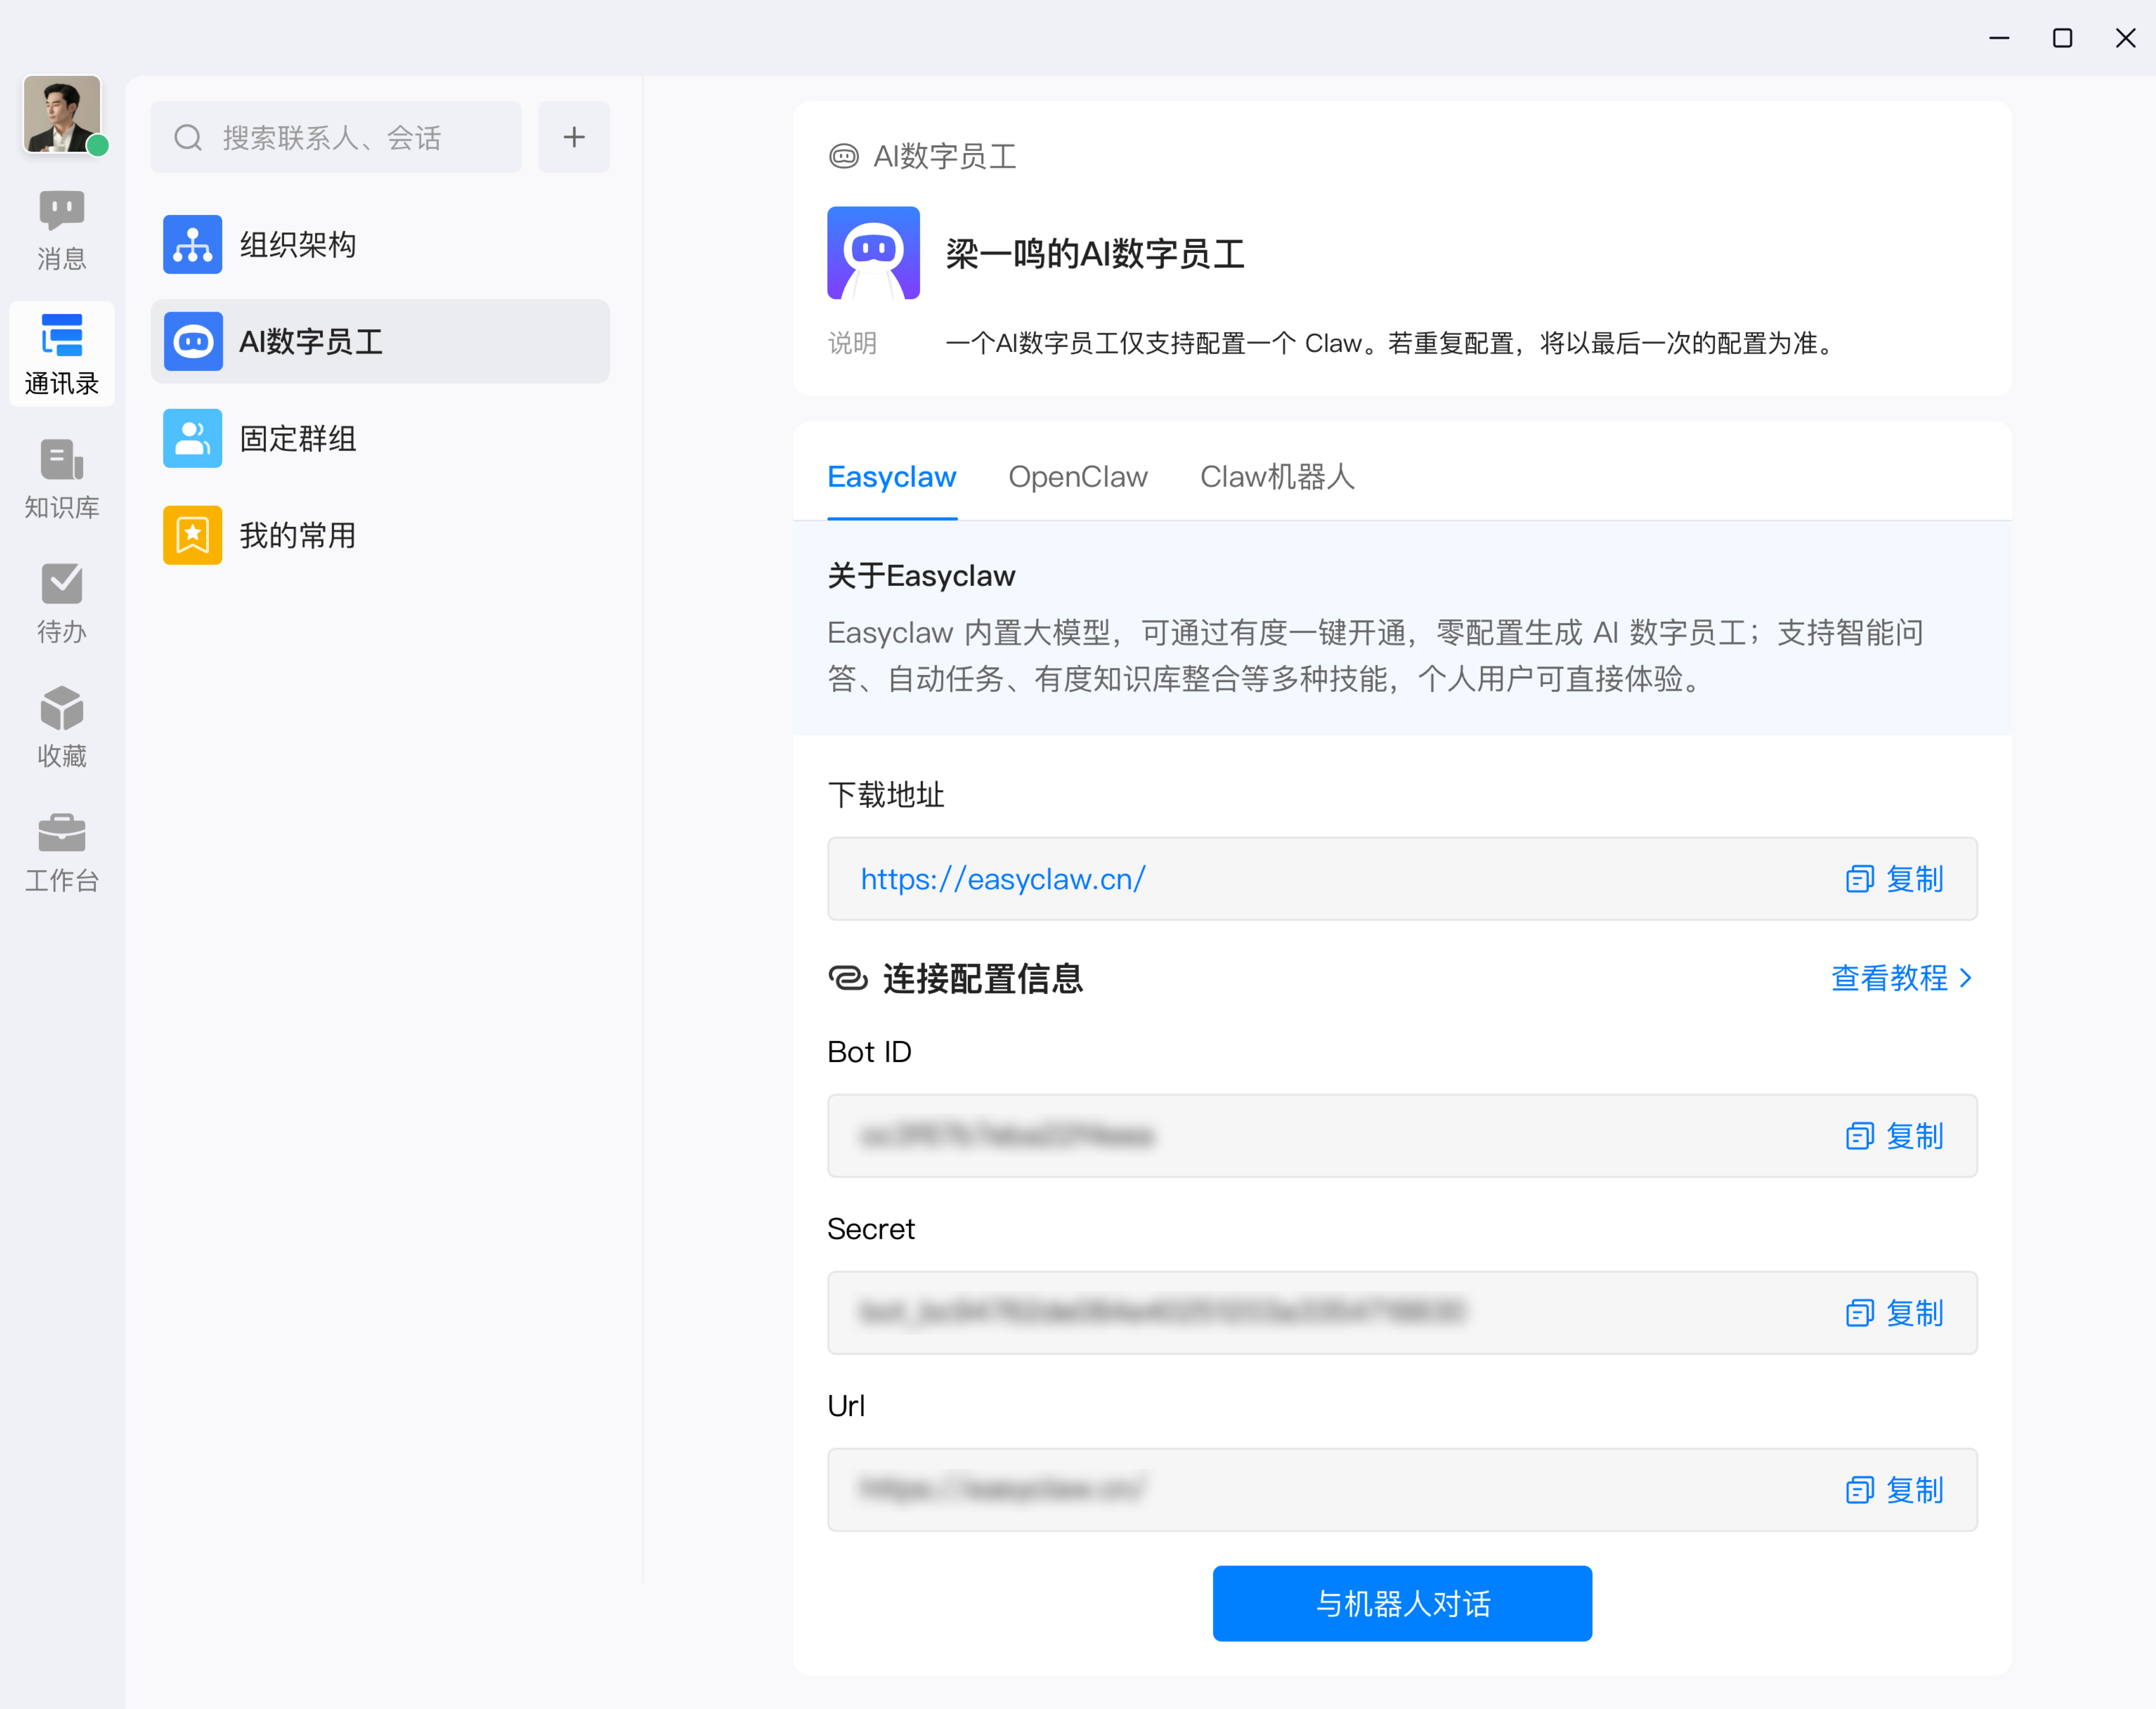The height and width of the screenshot is (1709, 2156).
Task: Open the https://easyclaw.cn/ download link
Action: [x=1003, y=878]
